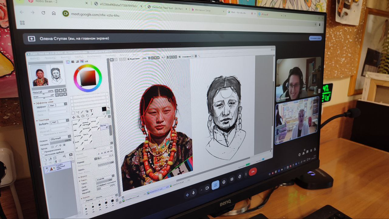Click the red hang up call button
The height and width of the screenshot is (219, 389).
(253, 172)
